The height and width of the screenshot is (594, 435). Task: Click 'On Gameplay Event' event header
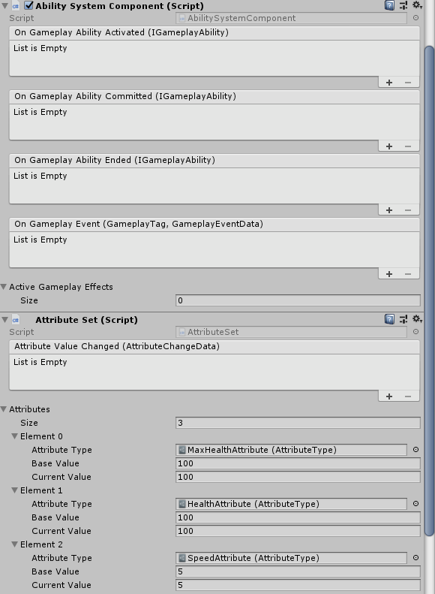click(x=214, y=224)
